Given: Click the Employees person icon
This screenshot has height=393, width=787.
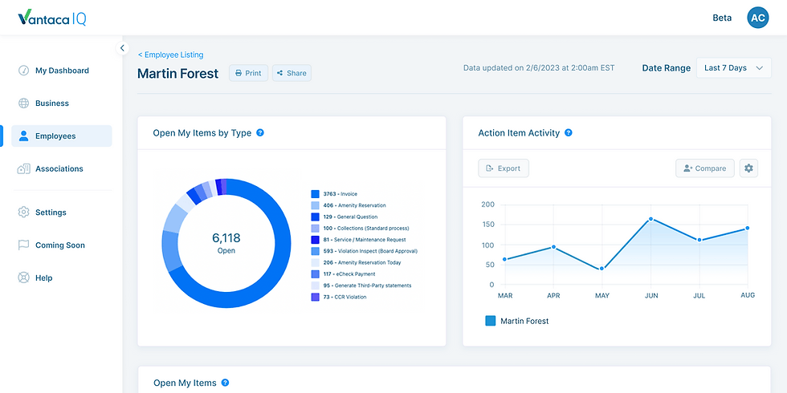Looking at the screenshot, I should (23, 136).
